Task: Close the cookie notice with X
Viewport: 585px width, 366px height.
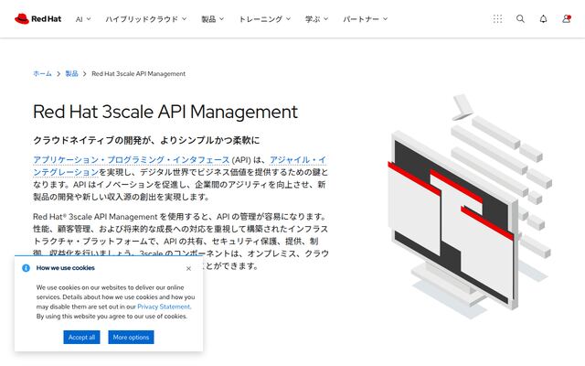Action: [189, 268]
